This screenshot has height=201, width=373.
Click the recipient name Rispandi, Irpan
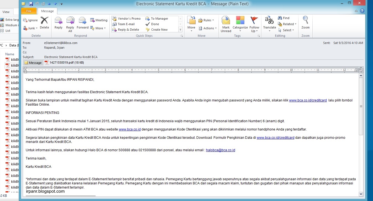54,48
